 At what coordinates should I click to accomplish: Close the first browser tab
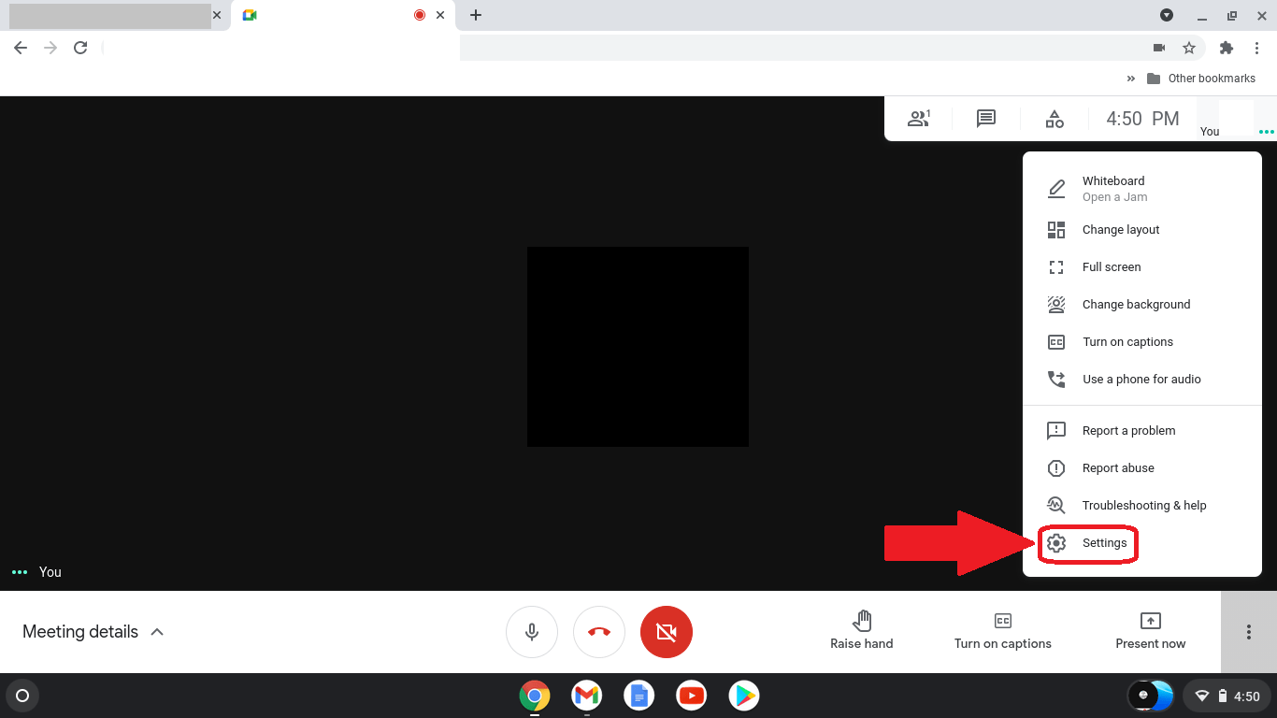pyautogui.click(x=217, y=15)
